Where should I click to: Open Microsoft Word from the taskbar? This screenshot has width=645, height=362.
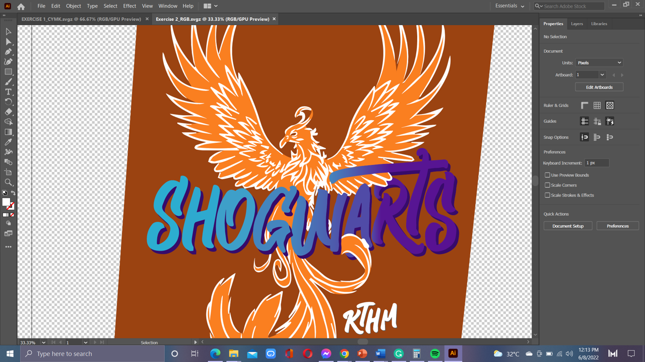pos(380,353)
